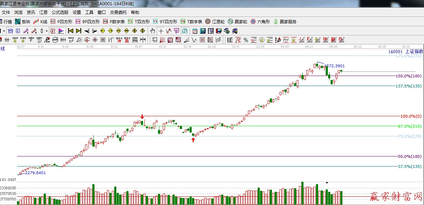
Task: Jump to first bar with skip-back icon
Action: [x=71, y=31]
